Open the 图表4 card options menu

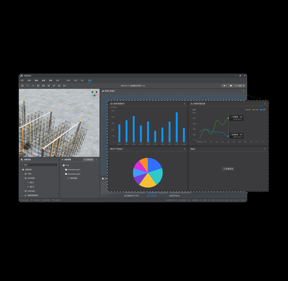coord(265,149)
